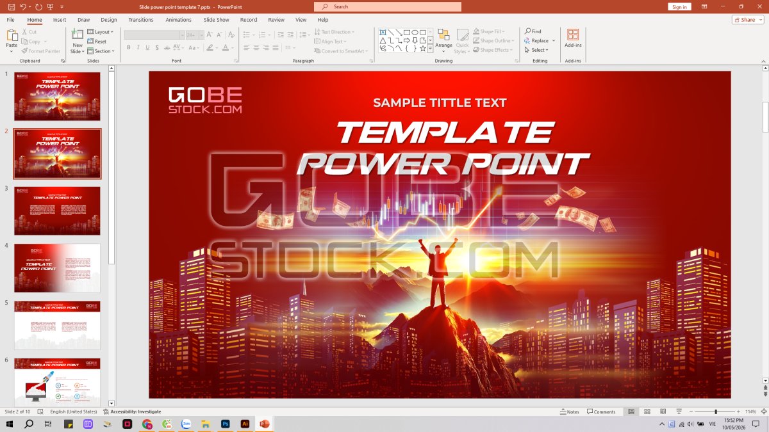Open the File menu
Image resolution: width=769 pixels, height=432 pixels.
[x=10, y=20]
